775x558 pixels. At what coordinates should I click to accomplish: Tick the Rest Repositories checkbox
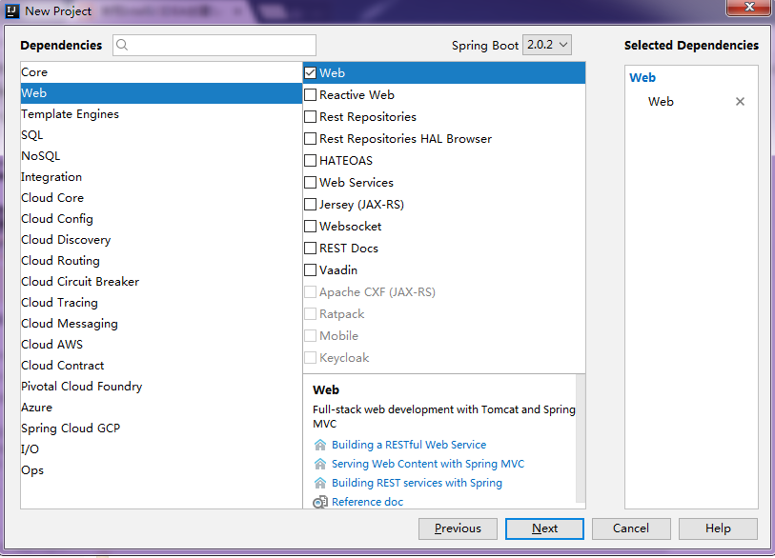click(x=311, y=116)
